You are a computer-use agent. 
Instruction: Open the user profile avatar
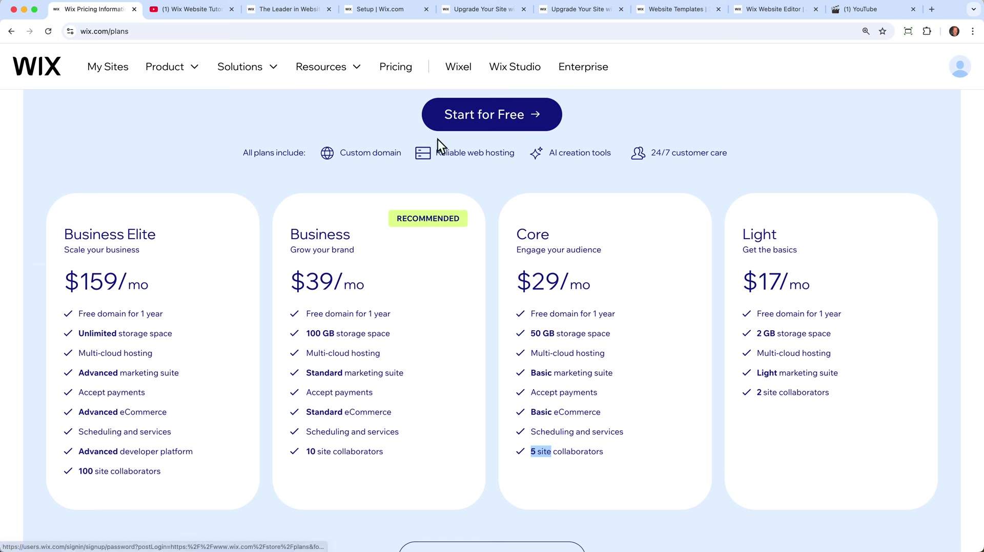click(x=959, y=67)
